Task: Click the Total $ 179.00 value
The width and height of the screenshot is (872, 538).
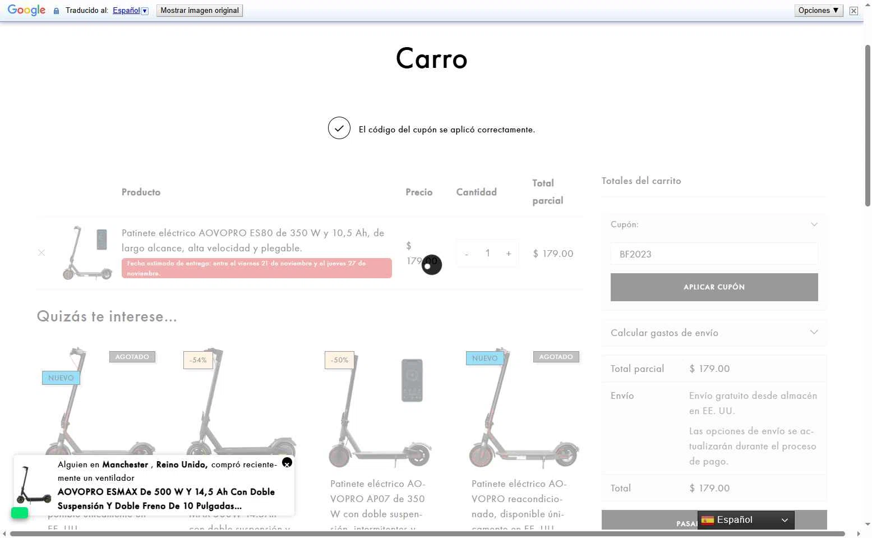Action: (709, 488)
